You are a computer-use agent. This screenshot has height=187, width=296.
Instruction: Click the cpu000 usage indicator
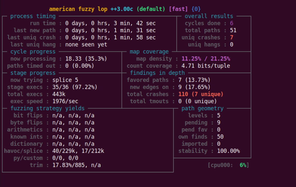coord(228,165)
